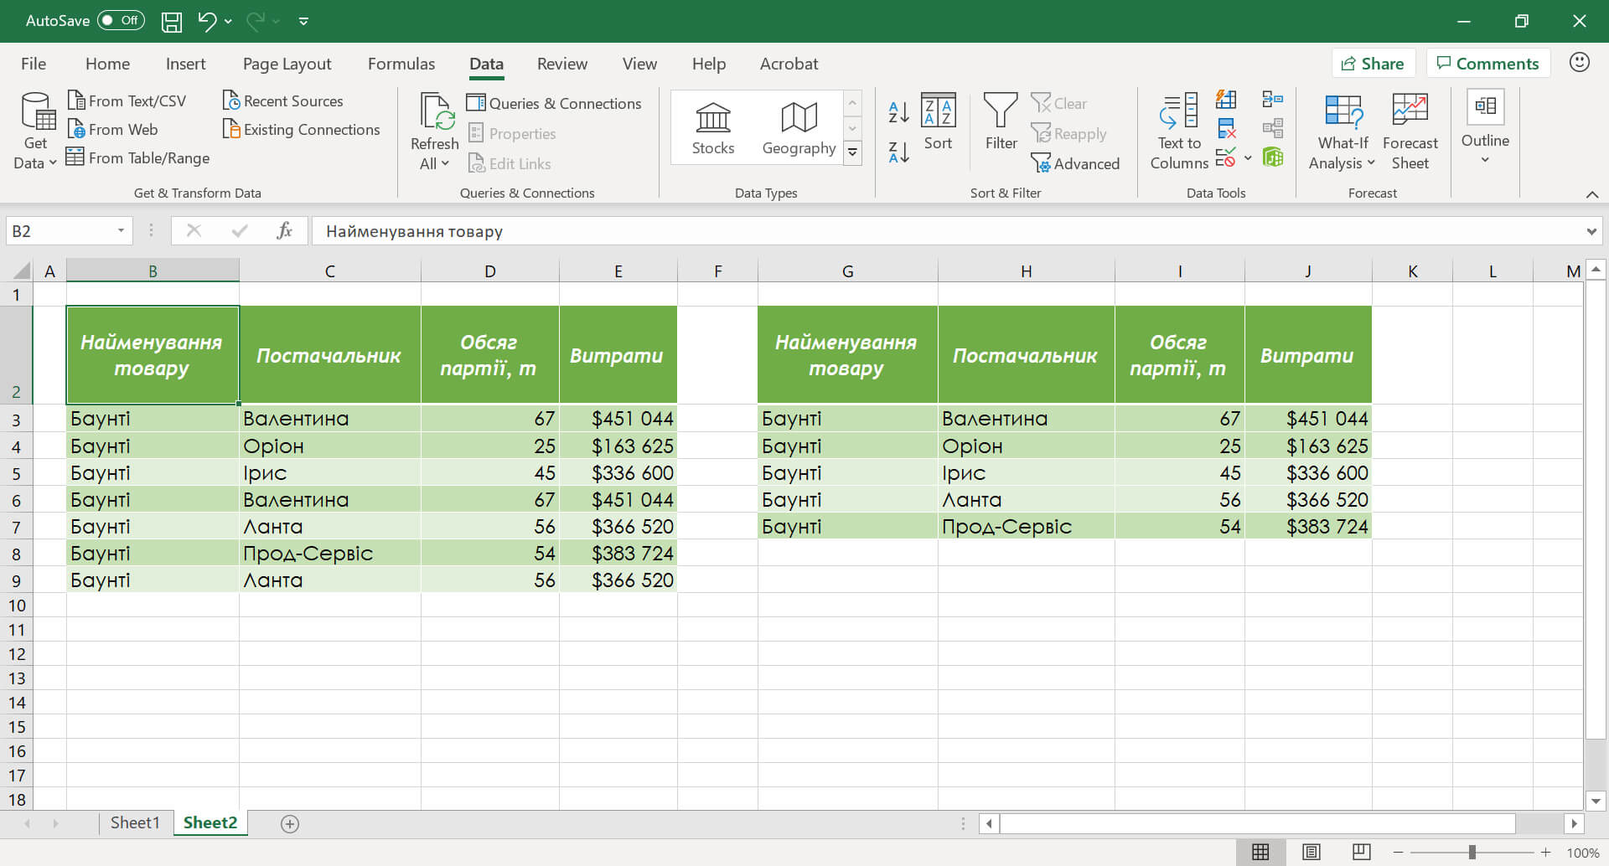This screenshot has width=1609, height=866.
Task: Open the Formulas ribbon tab
Action: click(401, 64)
